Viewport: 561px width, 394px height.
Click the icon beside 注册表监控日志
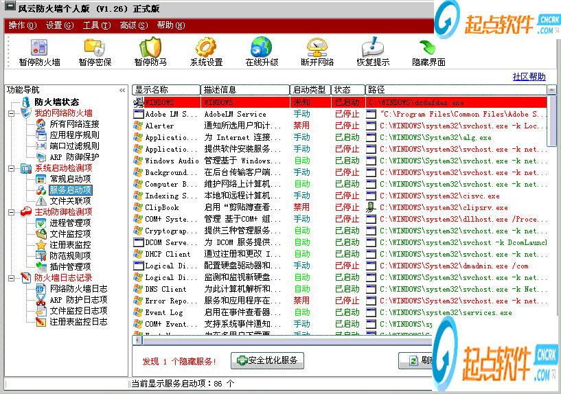[41, 322]
